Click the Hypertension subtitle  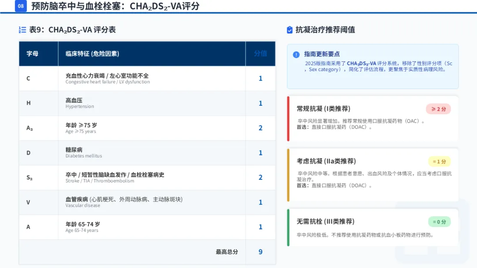[79, 107]
